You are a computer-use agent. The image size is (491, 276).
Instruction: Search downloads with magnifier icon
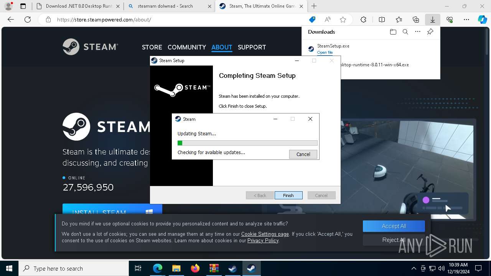click(x=405, y=32)
